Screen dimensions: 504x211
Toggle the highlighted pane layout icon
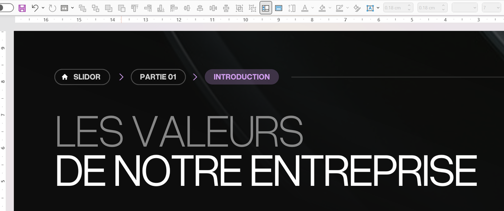266,8
